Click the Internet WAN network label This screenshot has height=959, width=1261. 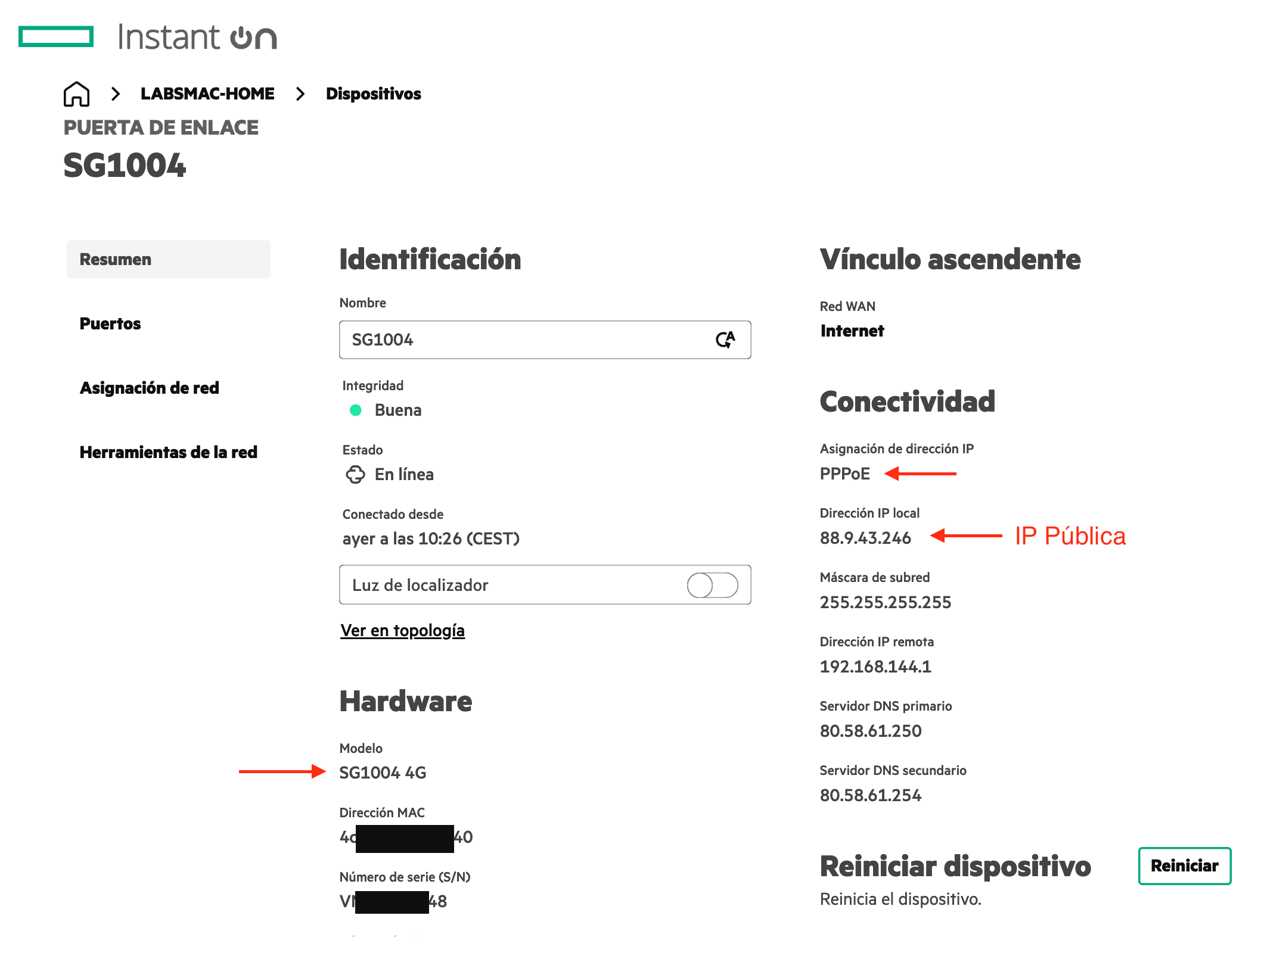[852, 331]
